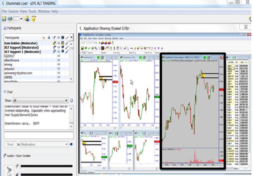Viewport: 253px width, 176px height.
Task: Click the notes notepad toolbar icon
Action: tap(33, 19)
